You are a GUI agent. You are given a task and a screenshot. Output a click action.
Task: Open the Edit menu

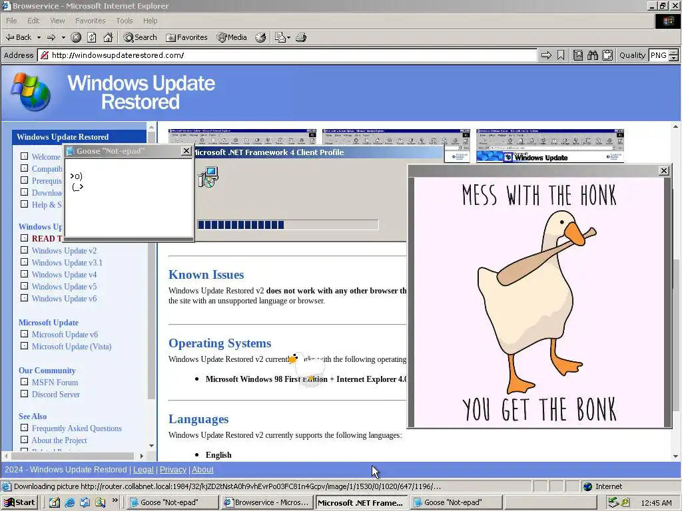click(33, 21)
